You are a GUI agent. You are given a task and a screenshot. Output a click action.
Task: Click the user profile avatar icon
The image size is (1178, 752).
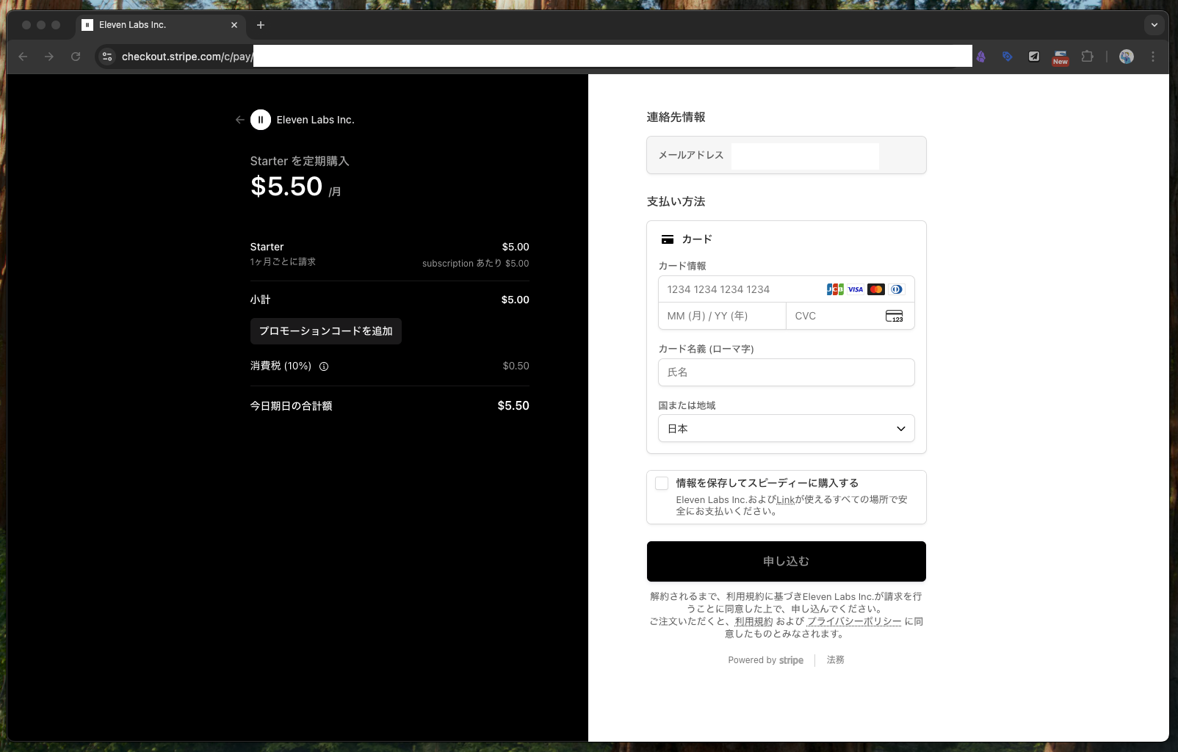click(x=1126, y=57)
